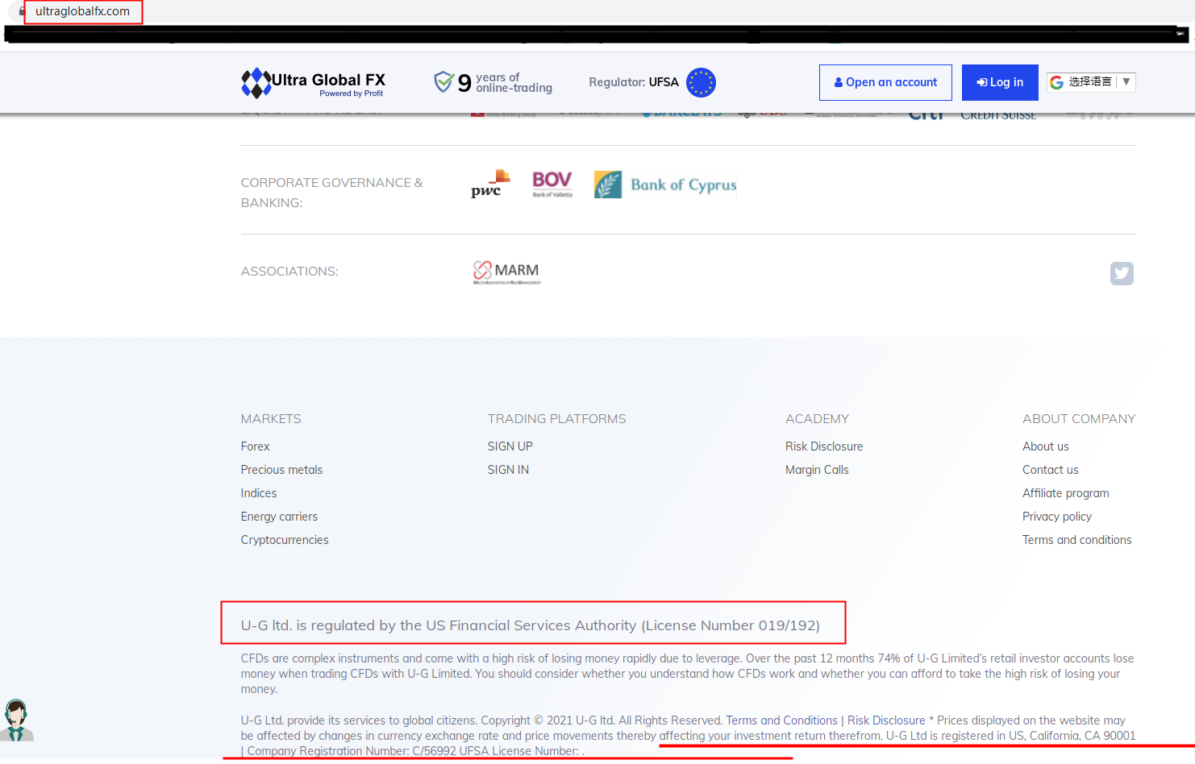Viewport: 1195px width, 764px height.
Task: Click the 'ASSOCIATIONS:' label
Action: coord(289,272)
